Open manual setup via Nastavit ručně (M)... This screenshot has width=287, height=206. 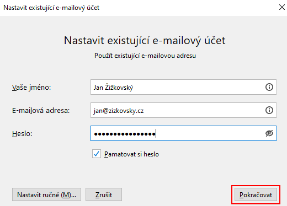tap(46, 194)
